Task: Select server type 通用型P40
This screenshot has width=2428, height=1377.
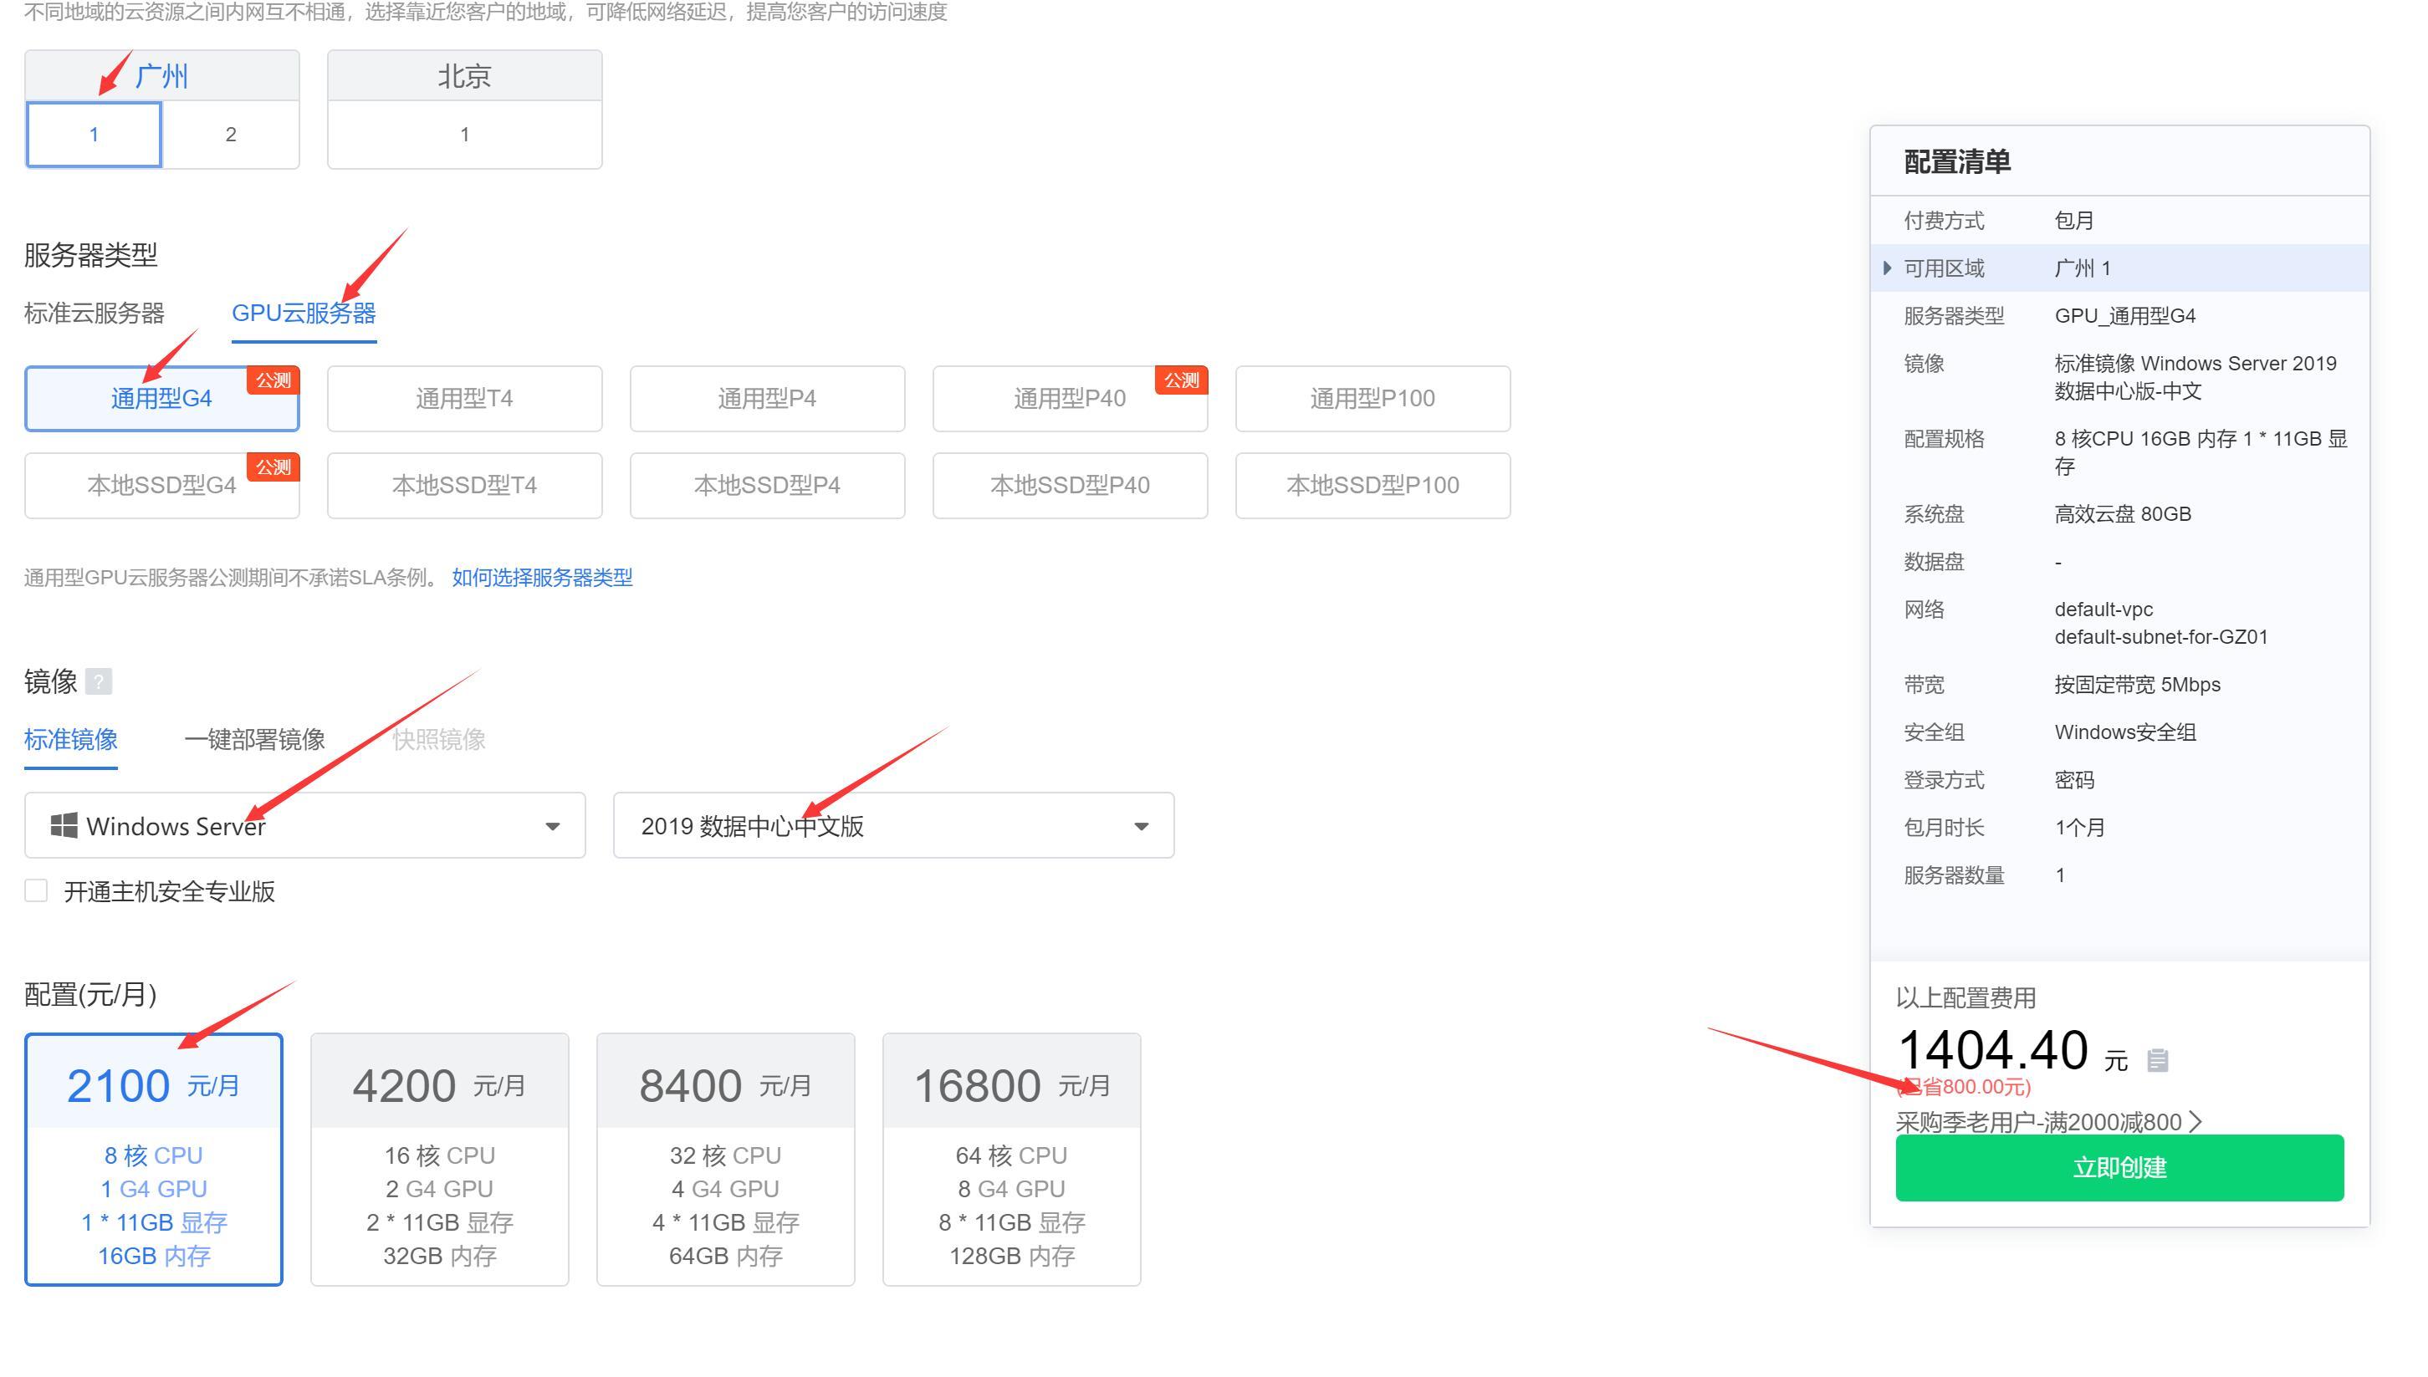Action: [1070, 398]
